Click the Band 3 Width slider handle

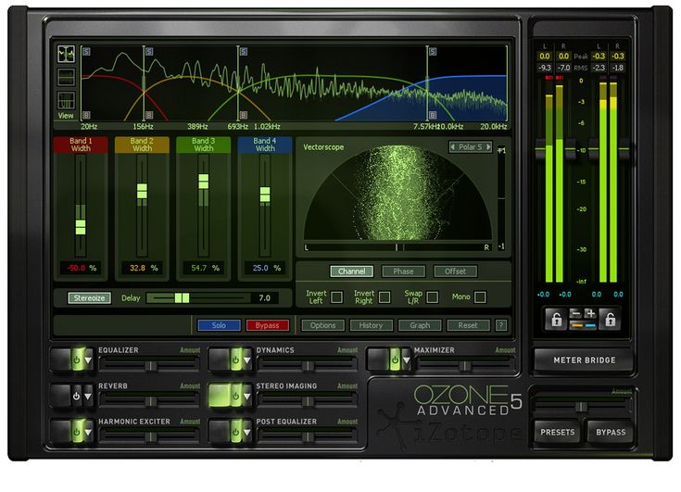click(203, 182)
